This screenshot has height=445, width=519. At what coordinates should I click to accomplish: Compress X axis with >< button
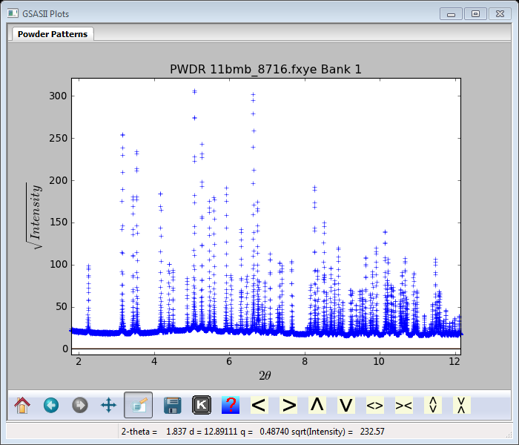click(404, 405)
